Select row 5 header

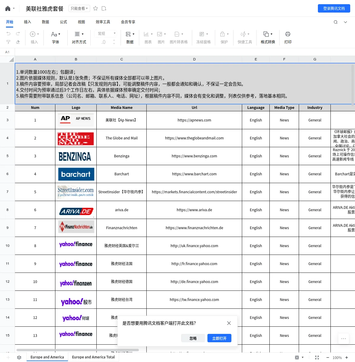(7, 156)
